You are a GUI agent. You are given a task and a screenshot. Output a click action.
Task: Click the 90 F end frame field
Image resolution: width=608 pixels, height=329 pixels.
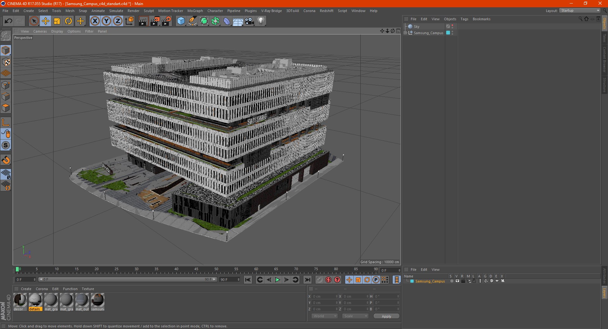pos(230,280)
